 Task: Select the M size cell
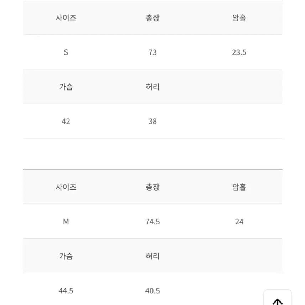pos(66,222)
